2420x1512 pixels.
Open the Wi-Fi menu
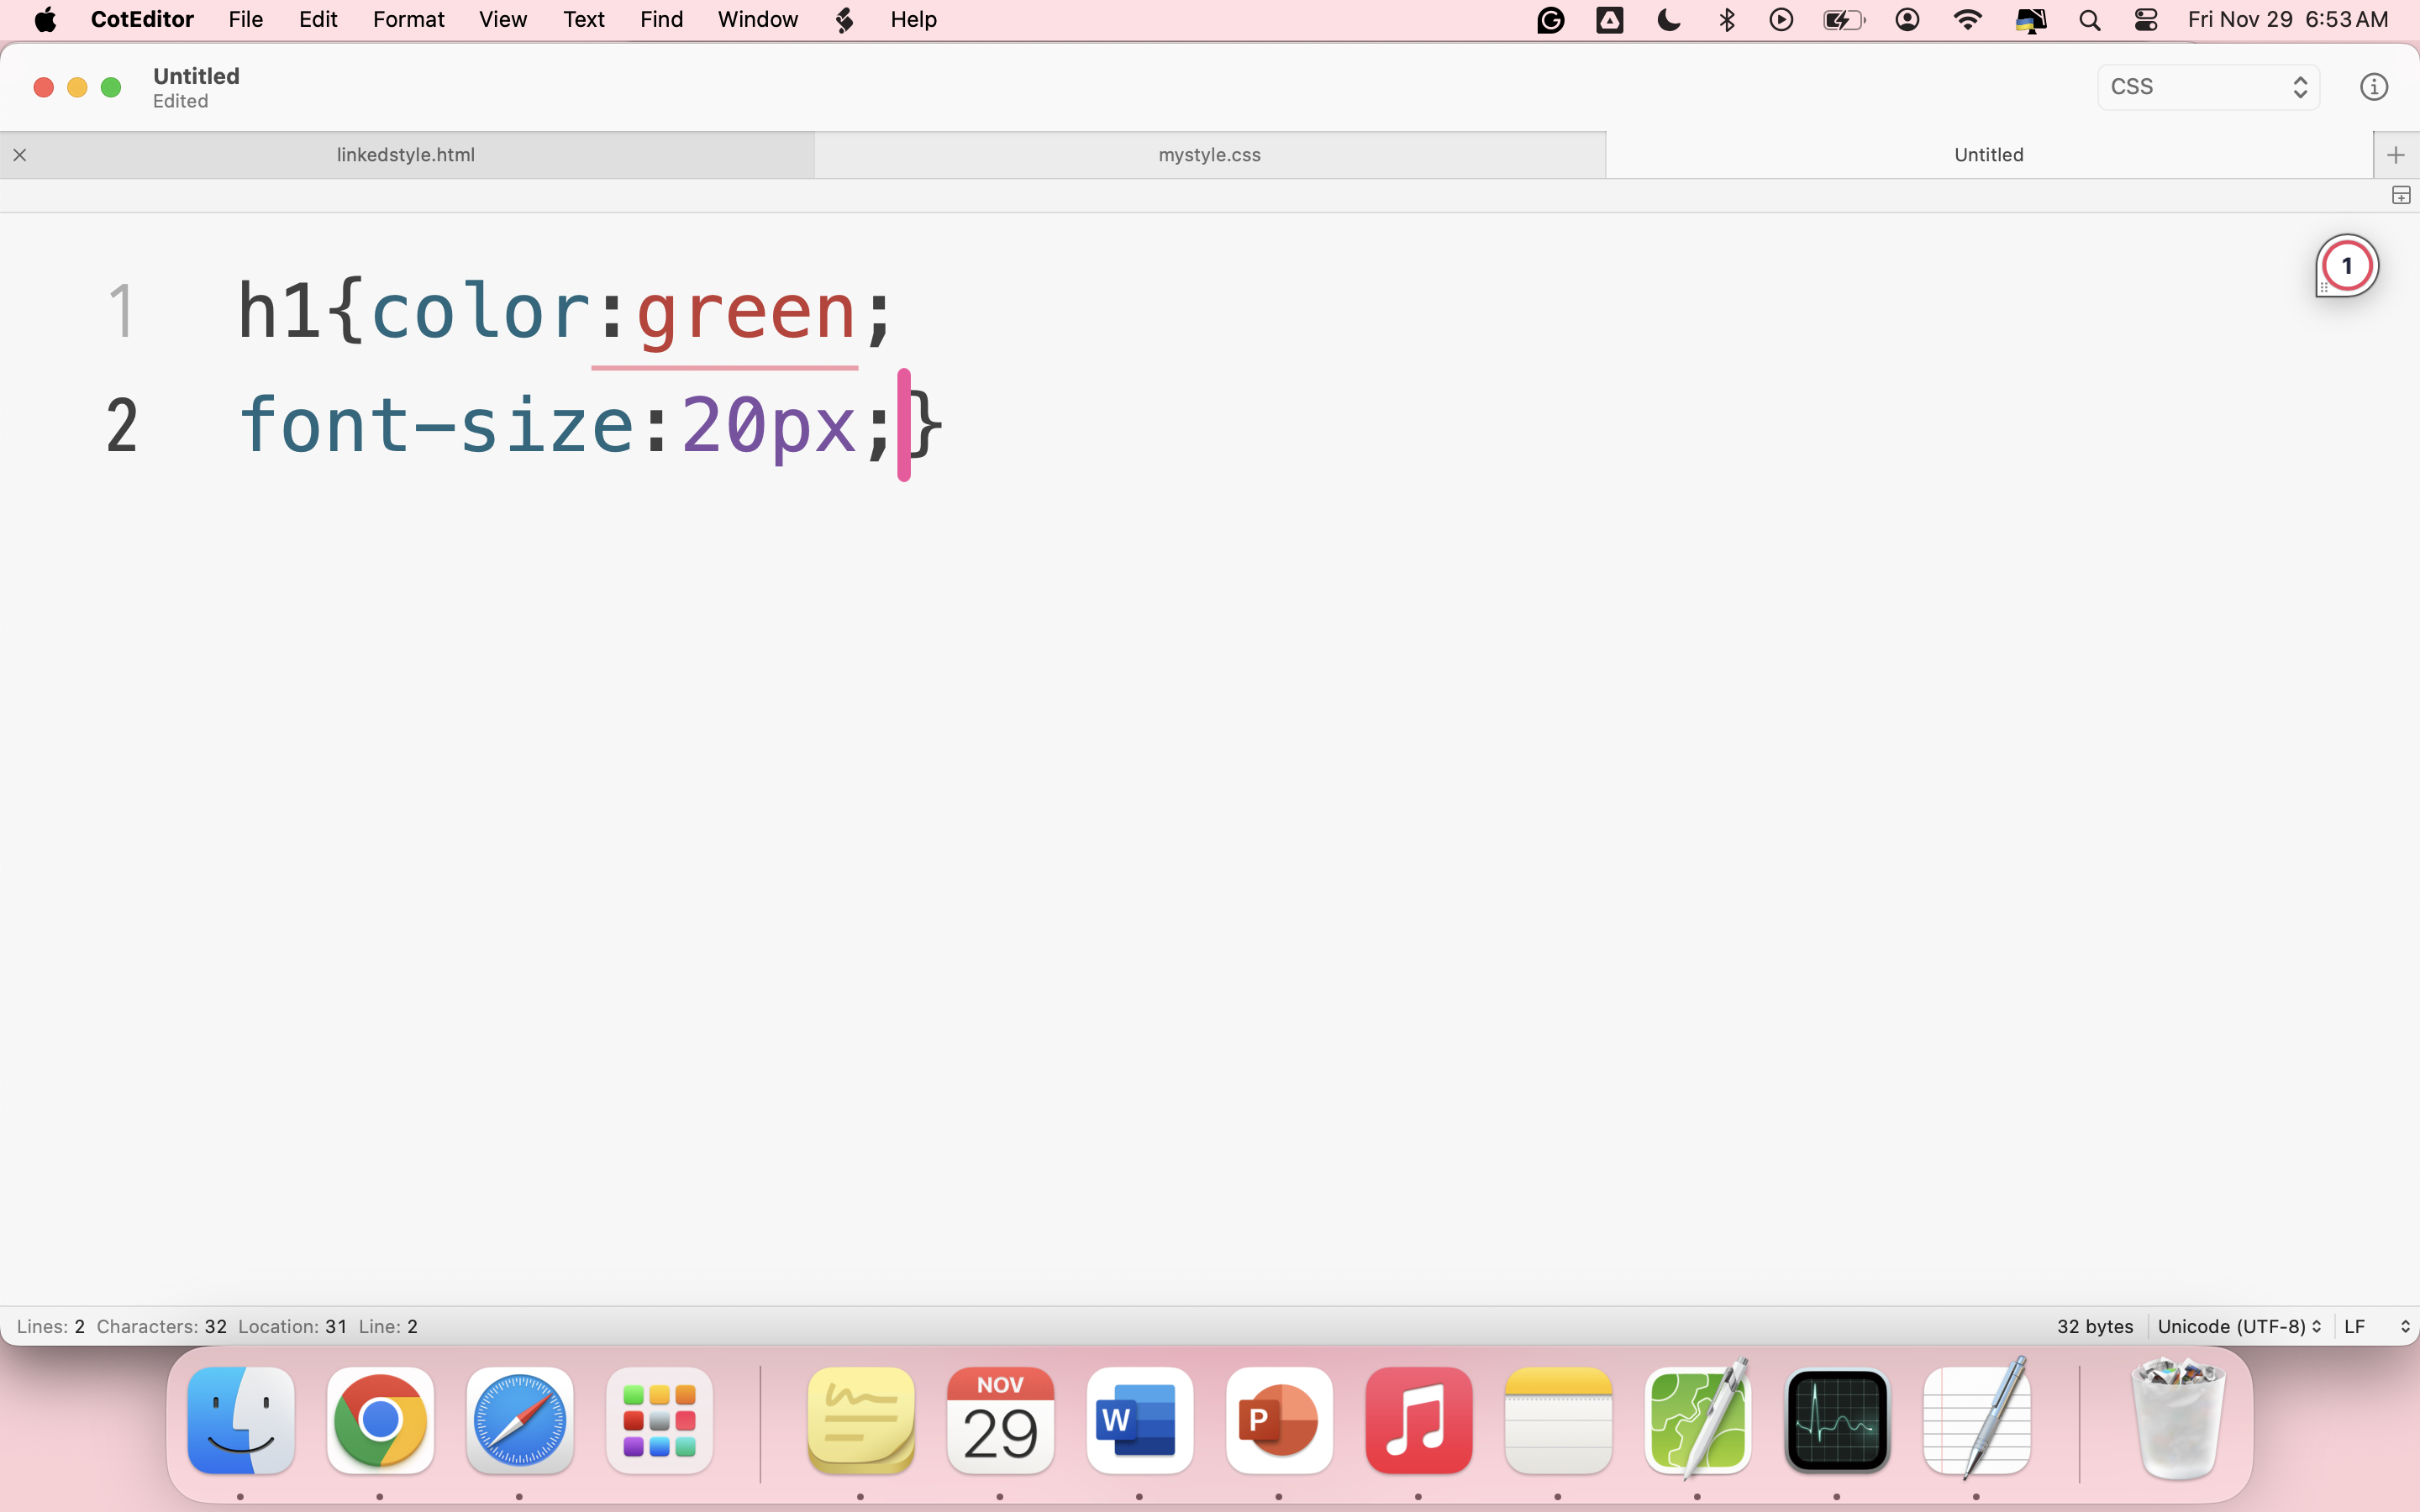(x=1967, y=20)
